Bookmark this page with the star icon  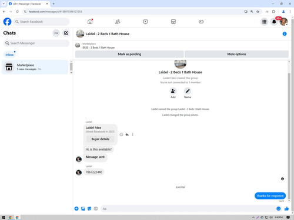click(x=258, y=12)
